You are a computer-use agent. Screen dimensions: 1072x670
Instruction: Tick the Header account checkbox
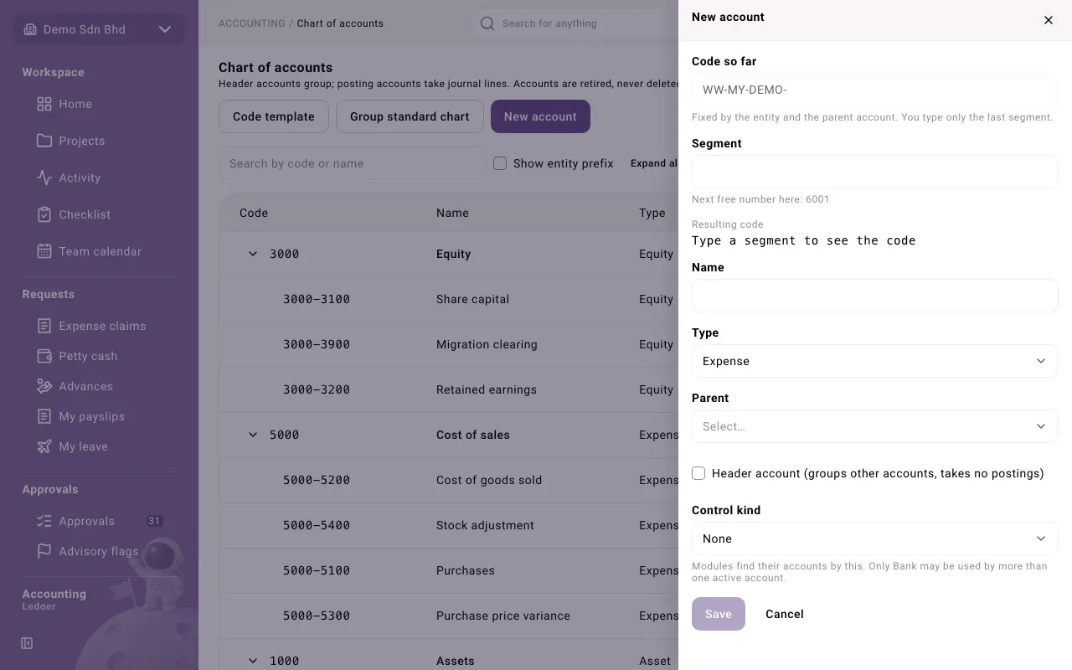pyautogui.click(x=698, y=473)
